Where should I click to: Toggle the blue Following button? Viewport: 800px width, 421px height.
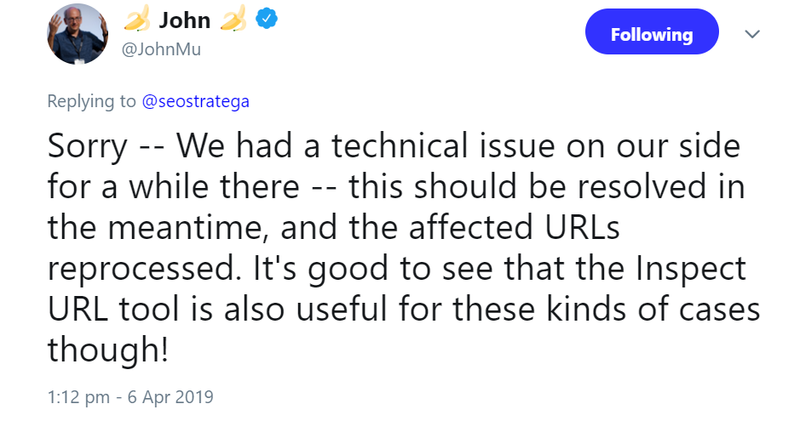(652, 35)
